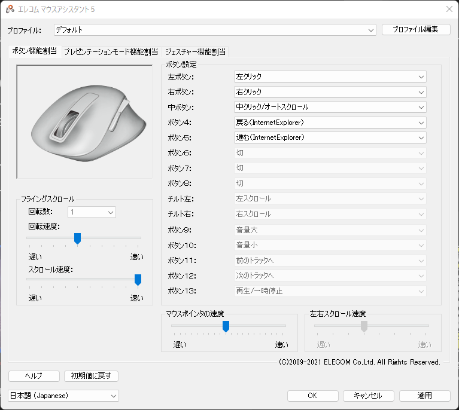Open the ボタン5 dropdown showing 進む
Screen dimensions: 459x410
pos(330,137)
